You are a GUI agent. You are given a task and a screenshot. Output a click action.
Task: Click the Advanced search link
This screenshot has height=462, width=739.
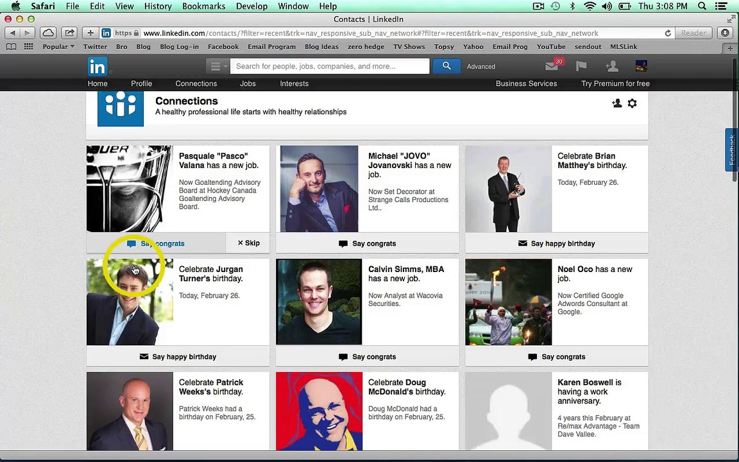pos(480,67)
